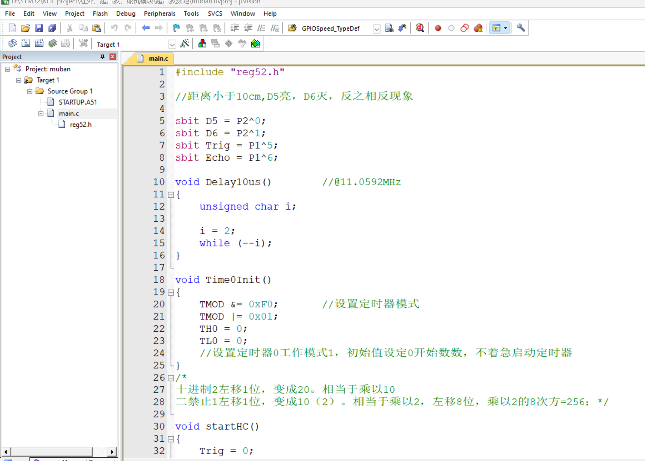Collapse Source Group 1 folder
Viewport: 645px width, 461px height.
pos(30,91)
